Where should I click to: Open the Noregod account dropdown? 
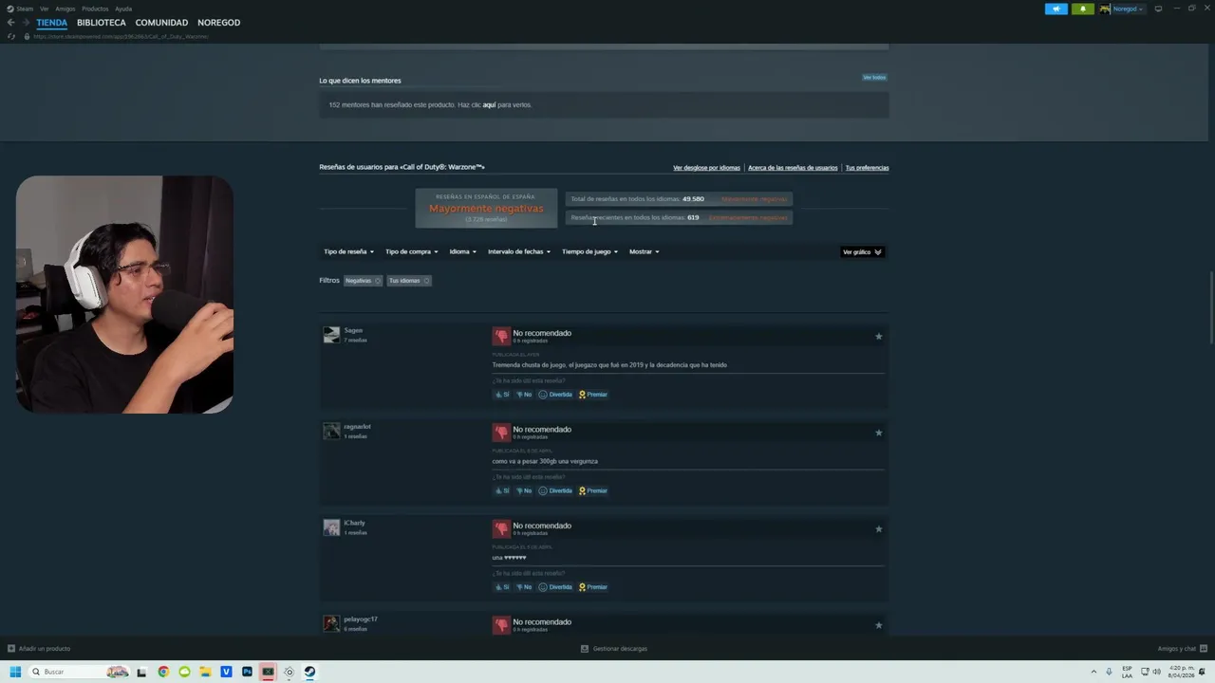tap(1128, 9)
